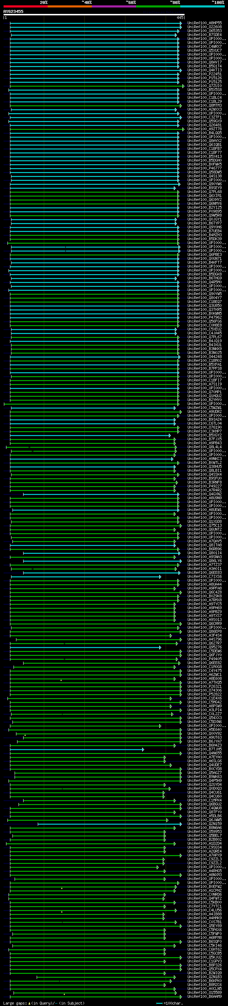Select hit label UniRef100_P22451
The height and width of the screenshot is (1006, 228).
point(204,74)
